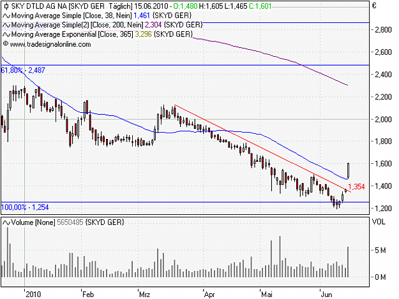Click the 0 M volume axis label
399x299 pixels.
(380, 277)
